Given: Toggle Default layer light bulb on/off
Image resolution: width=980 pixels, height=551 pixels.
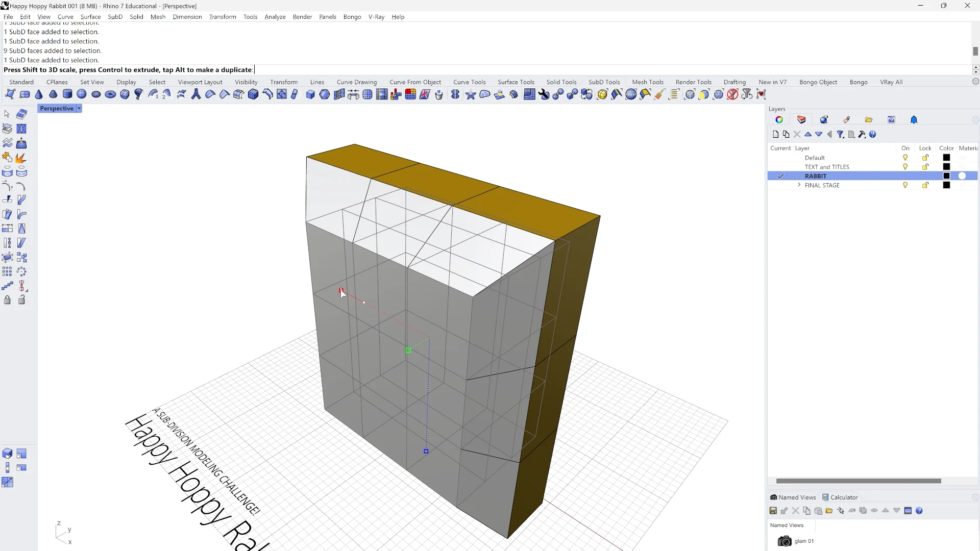Looking at the screenshot, I should [x=905, y=158].
